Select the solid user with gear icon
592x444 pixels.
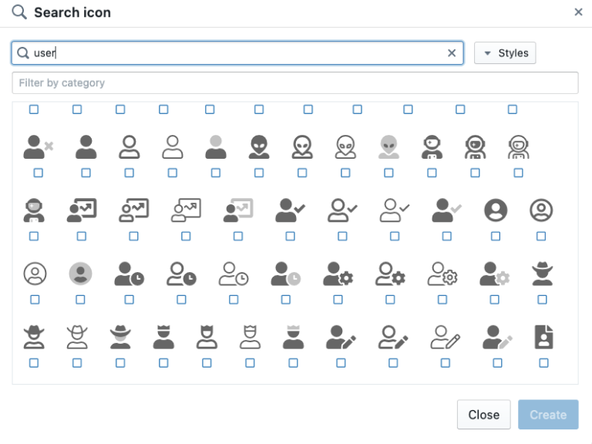(x=338, y=274)
